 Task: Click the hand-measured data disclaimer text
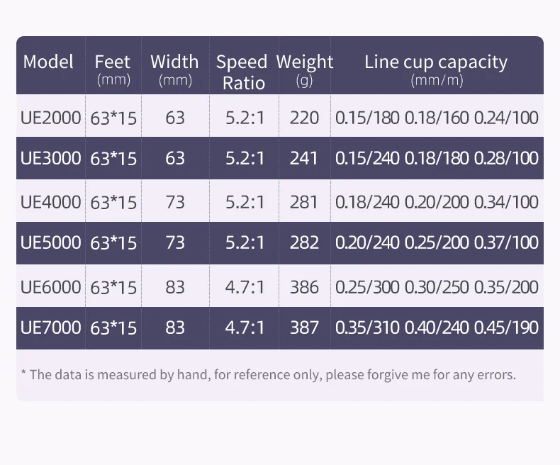pyautogui.click(x=269, y=374)
